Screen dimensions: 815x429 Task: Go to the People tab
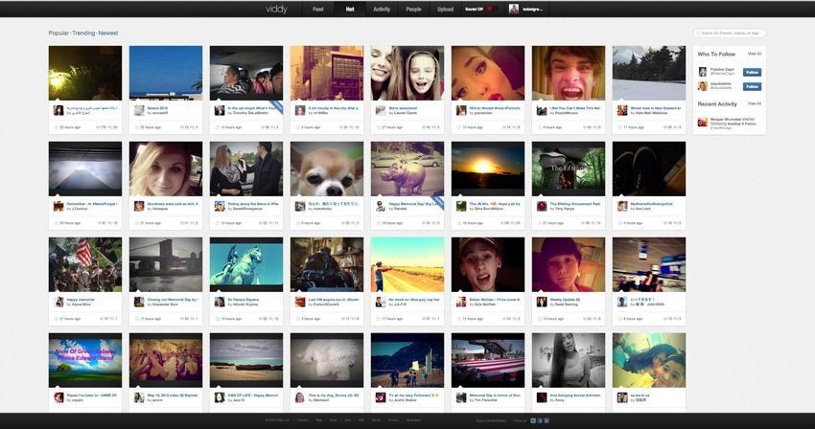413,9
